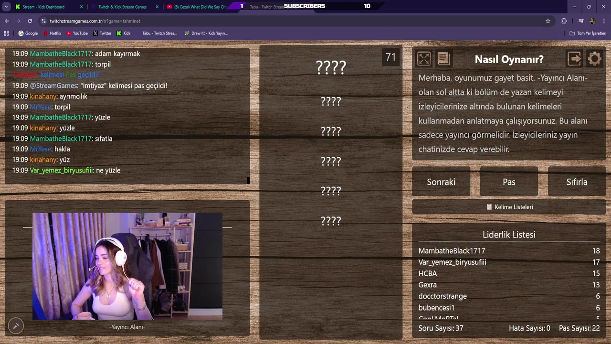Image resolution: width=611 pixels, height=344 pixels.
Task: Open the Netflix bookmark
Action: pyautogui.click(x=53, y=33)
